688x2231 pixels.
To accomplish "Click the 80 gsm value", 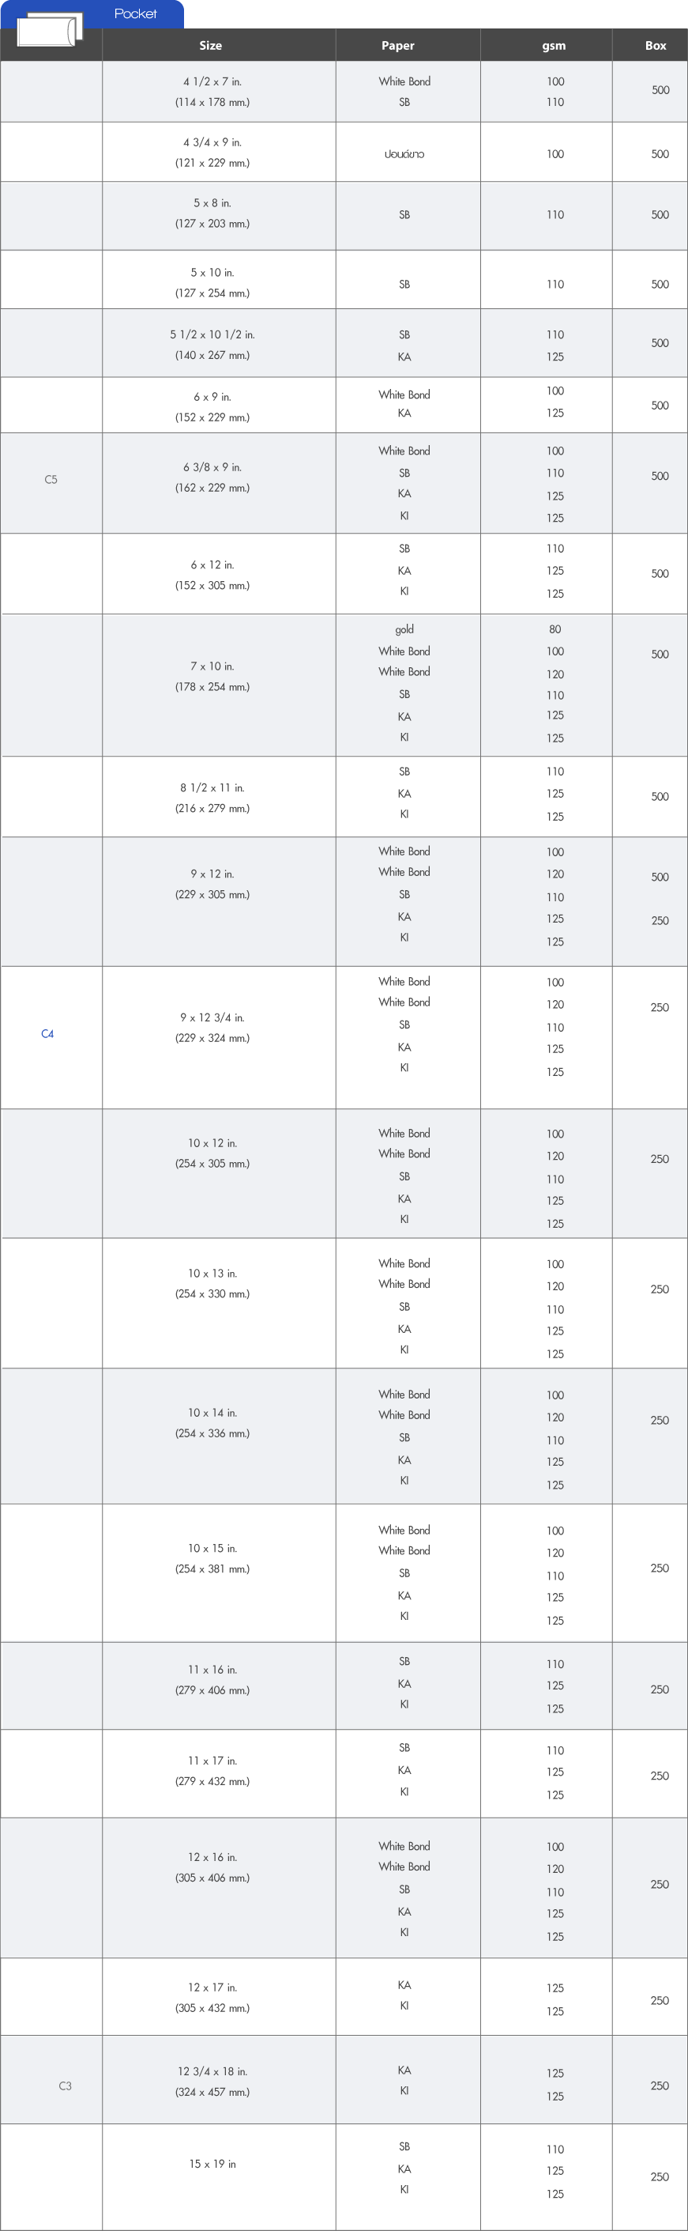I will 555,629.
